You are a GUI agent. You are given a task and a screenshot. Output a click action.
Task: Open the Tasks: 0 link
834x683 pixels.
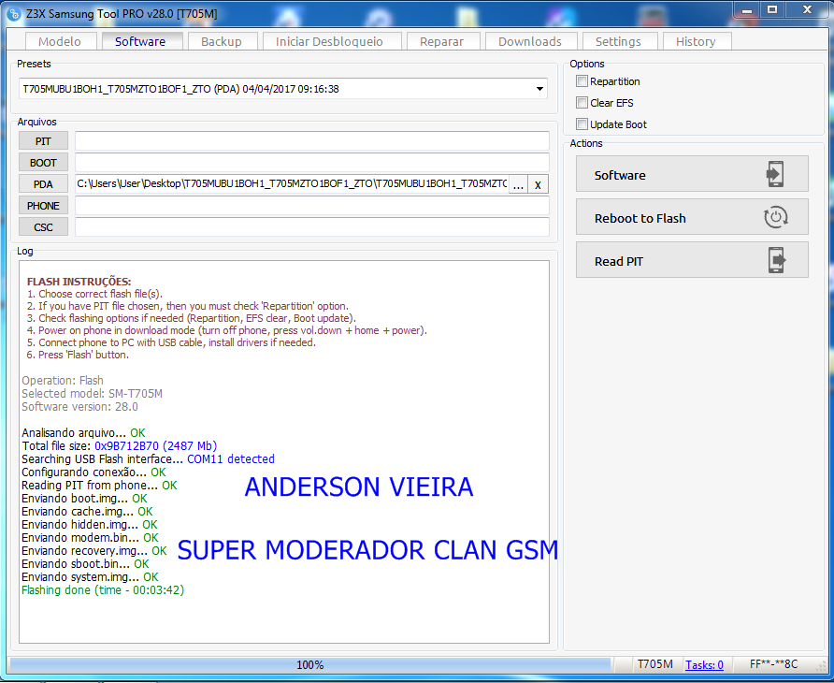point(704,665)
